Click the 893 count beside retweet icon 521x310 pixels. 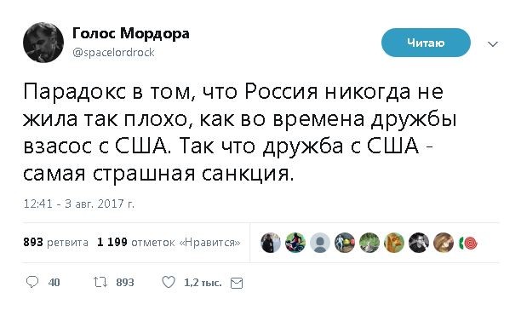(125, 283)
